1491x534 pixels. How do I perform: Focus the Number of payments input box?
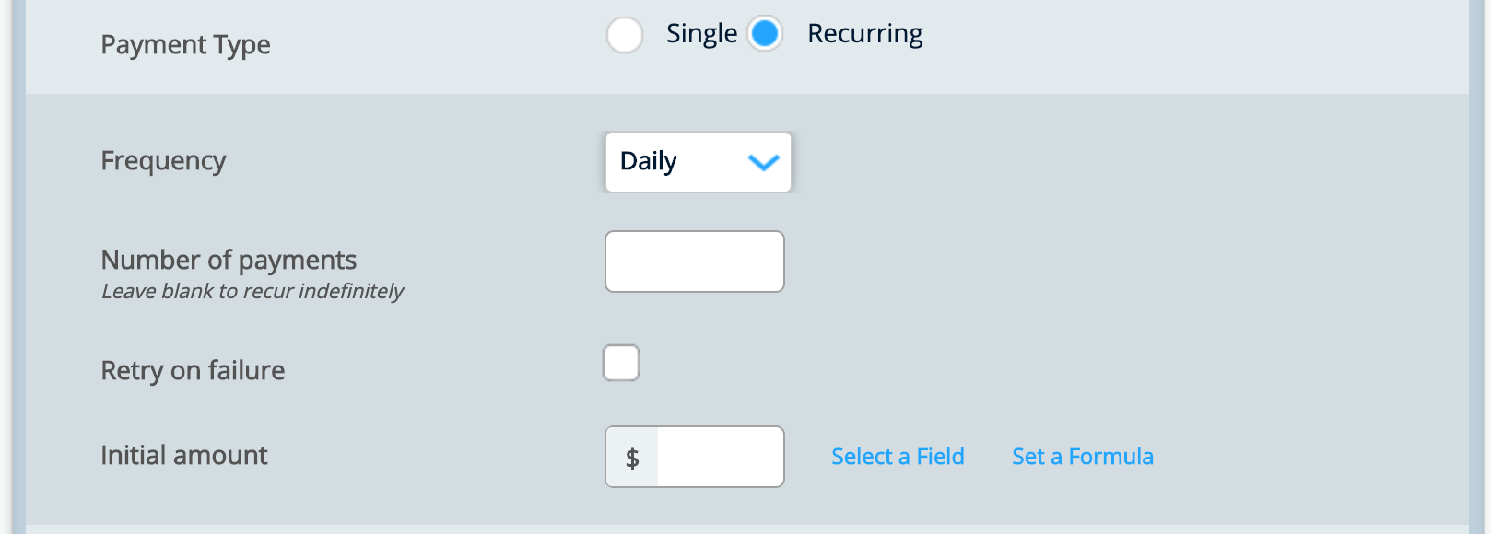pos(694,261)
